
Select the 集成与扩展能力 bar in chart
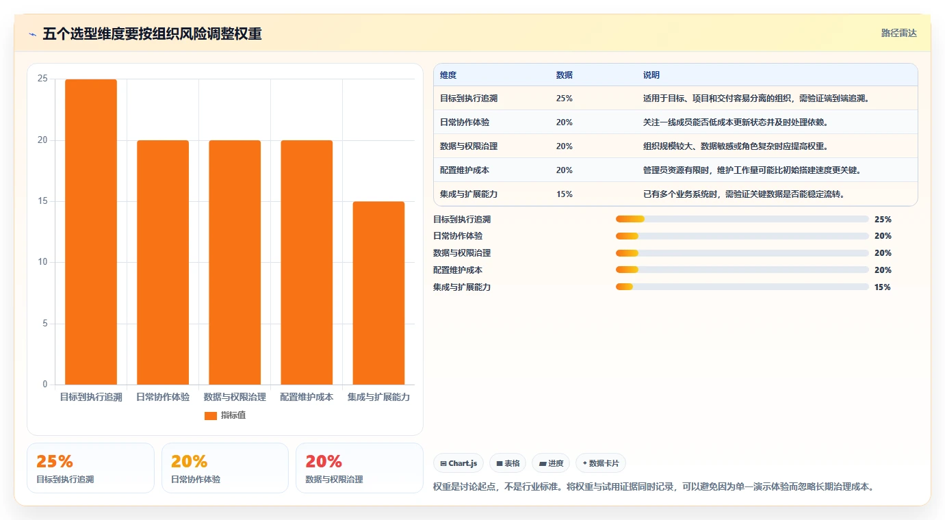coord(378,293)
